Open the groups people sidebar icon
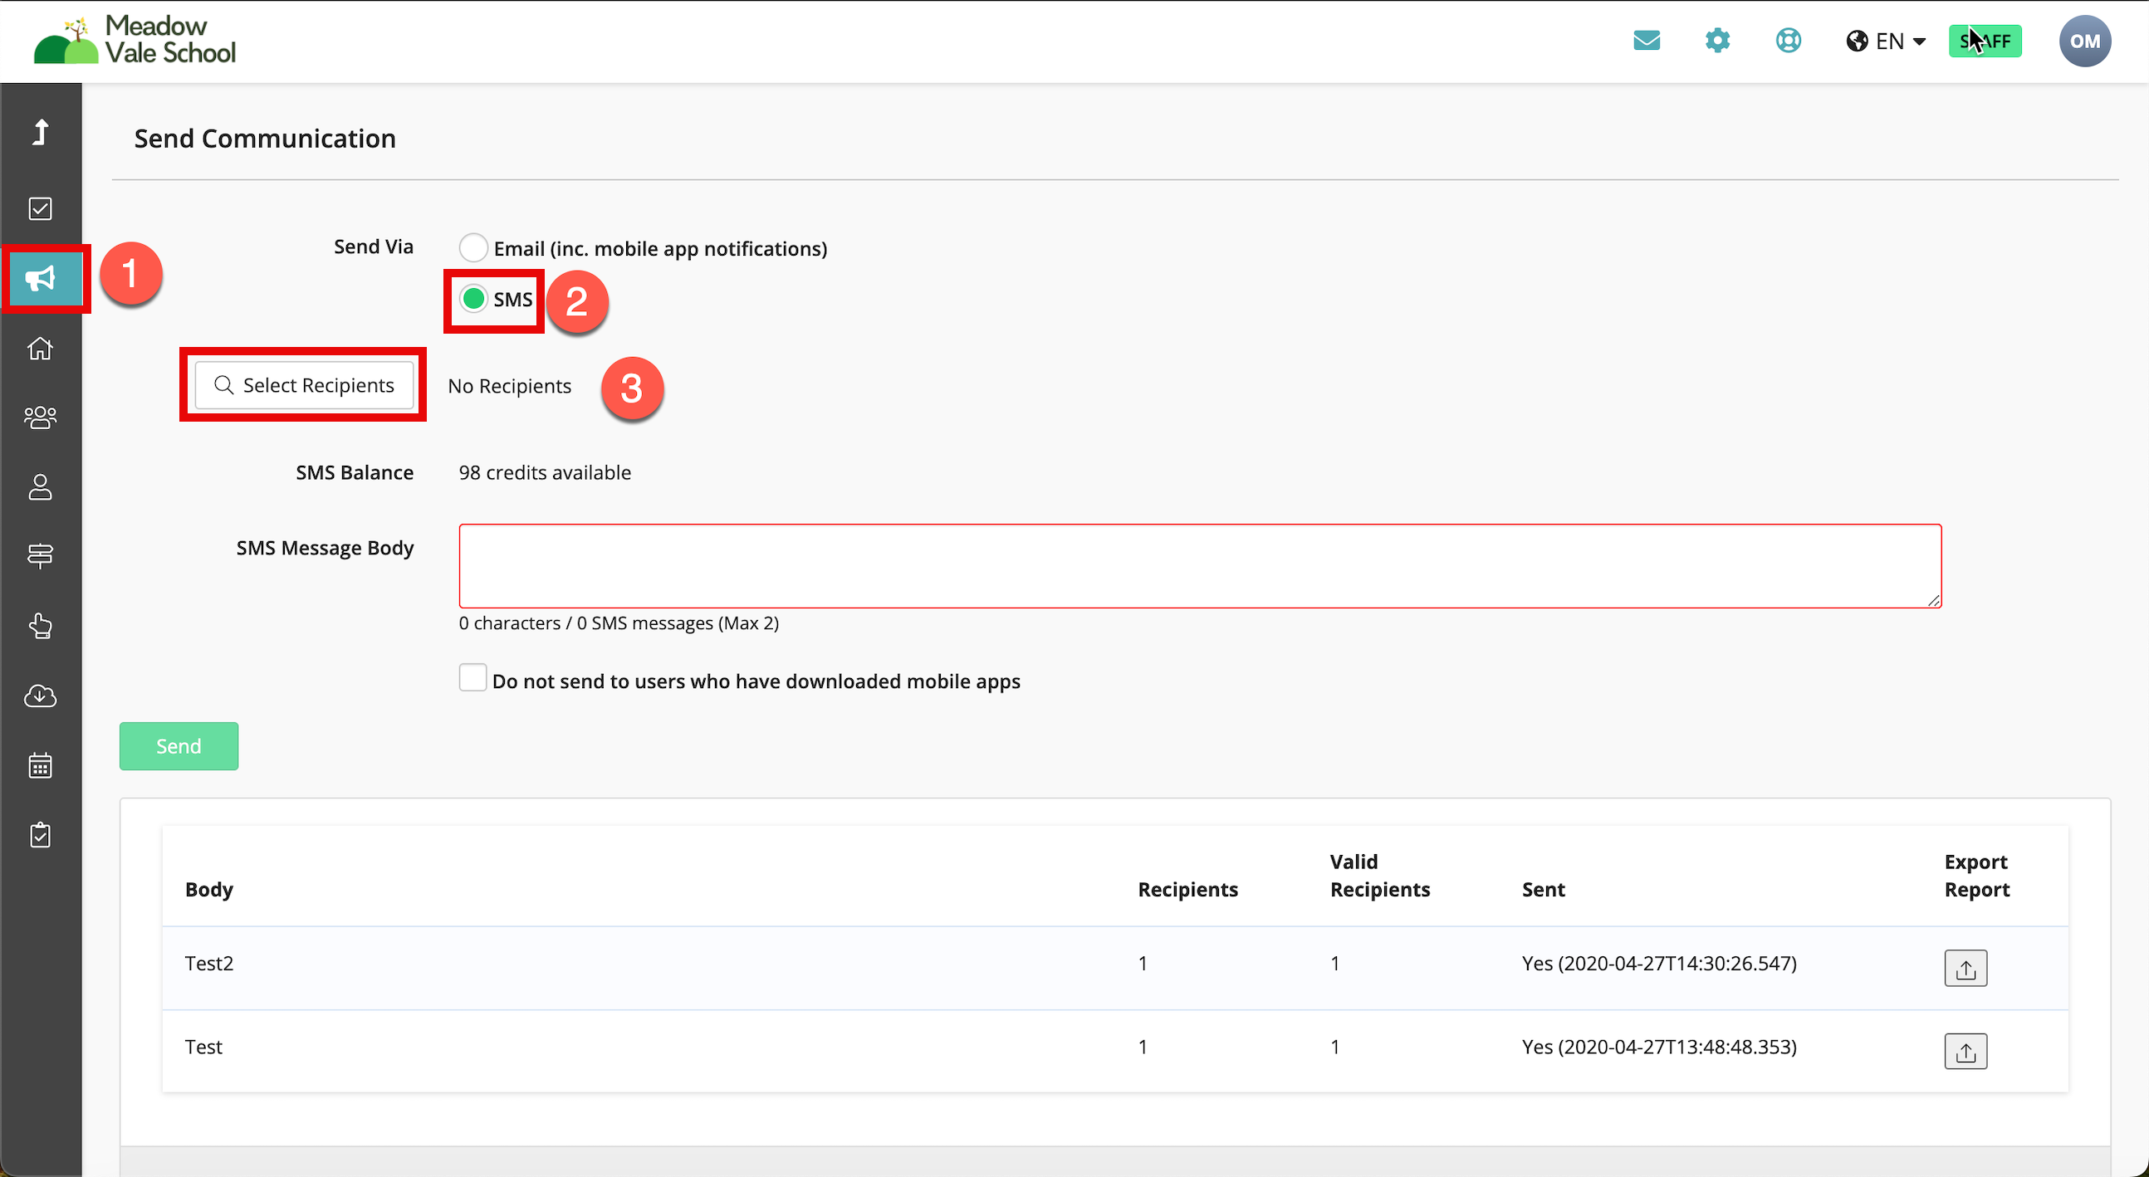2149x1177 pixels. [x=40, y=417]
